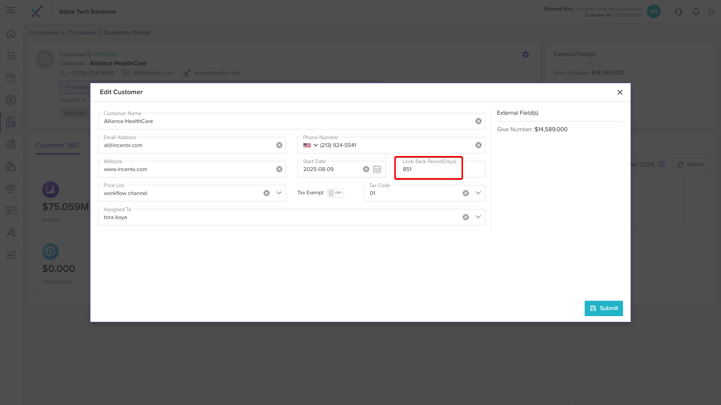Viewport: 721px width, 405px height.
Task: Clear the Email Address field
Action: pyautogui.click(x=279, y=145)
